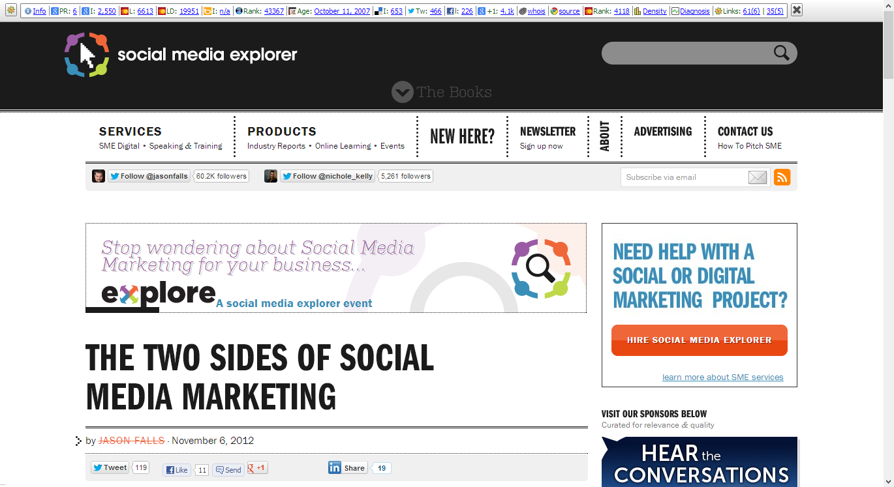Click the search magnifier icon

tap(782, 53)
